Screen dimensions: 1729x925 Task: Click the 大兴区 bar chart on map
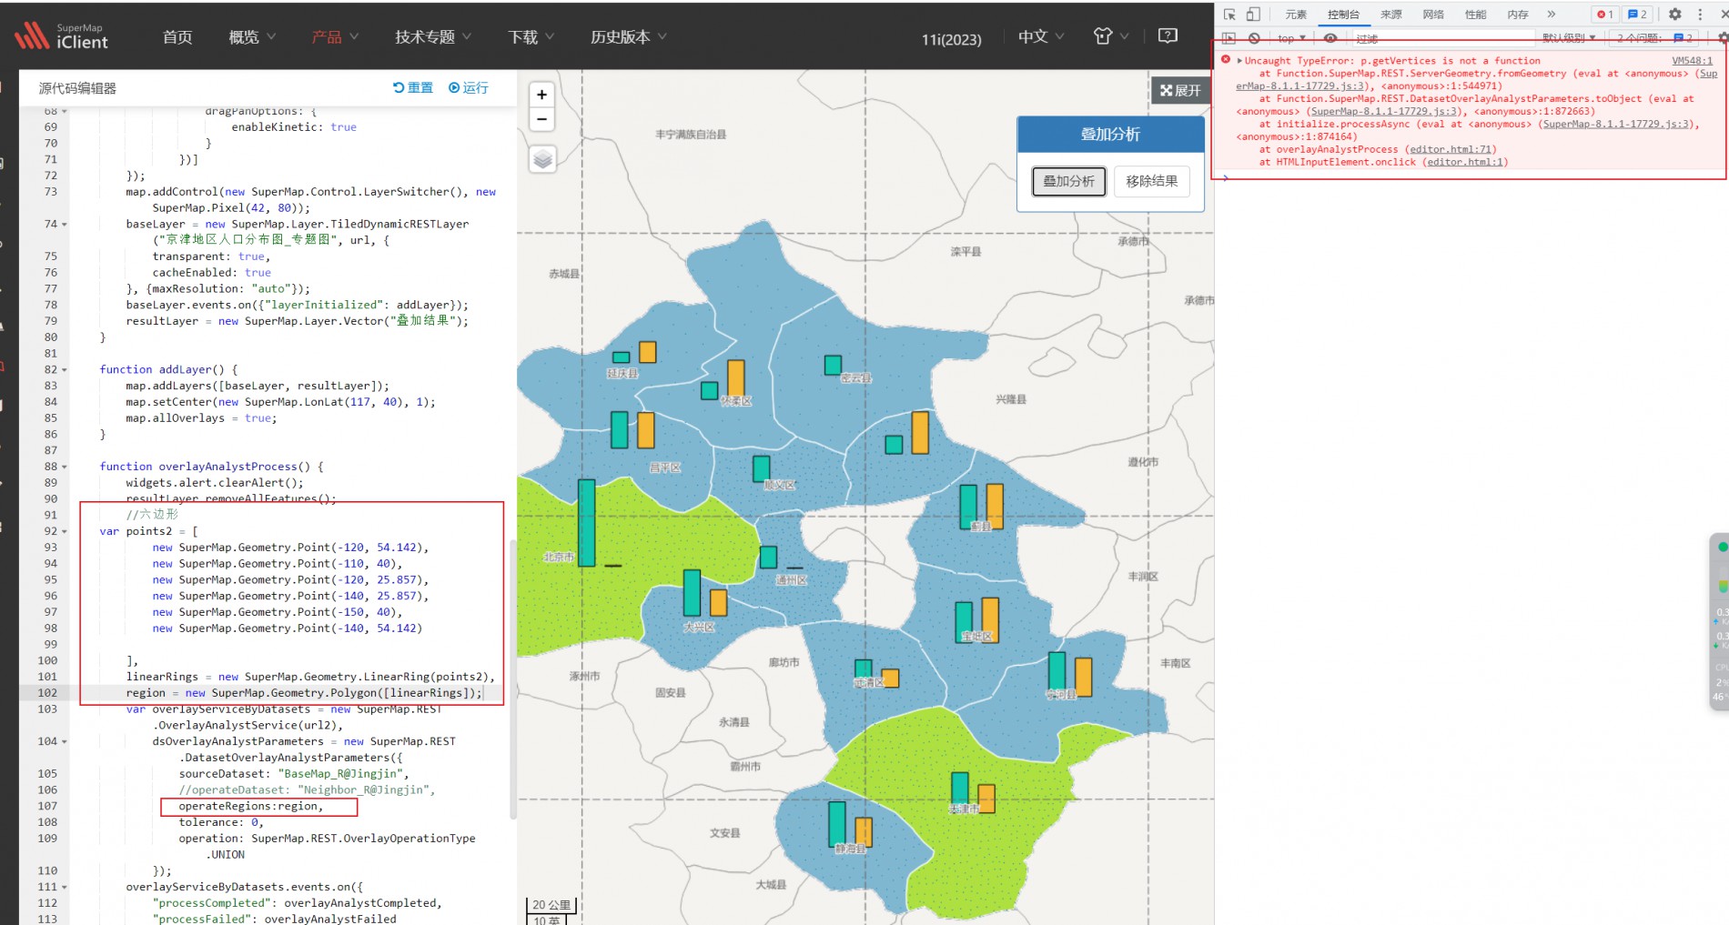[704, 592]
